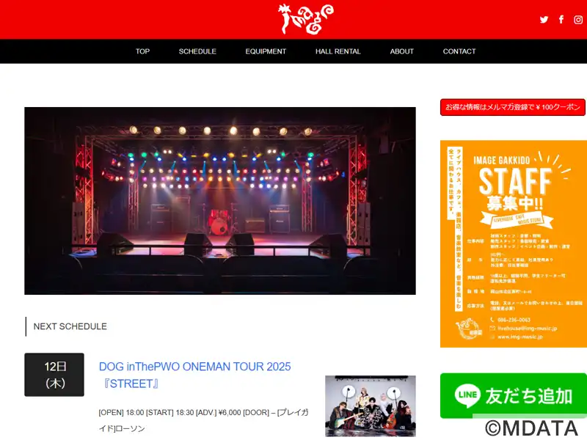Click the band photo thumbnail for STREET tour

(x=371, y=406)
